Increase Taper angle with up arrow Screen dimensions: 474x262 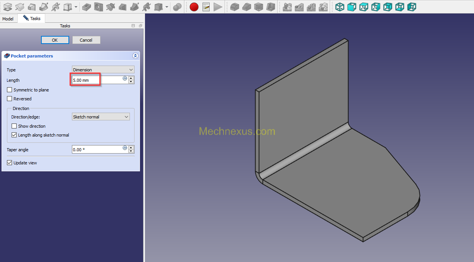pos(131,147)
